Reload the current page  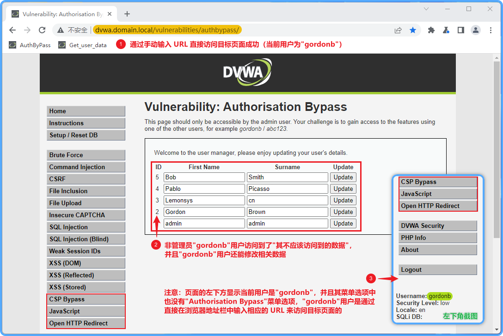pos(42,30)
